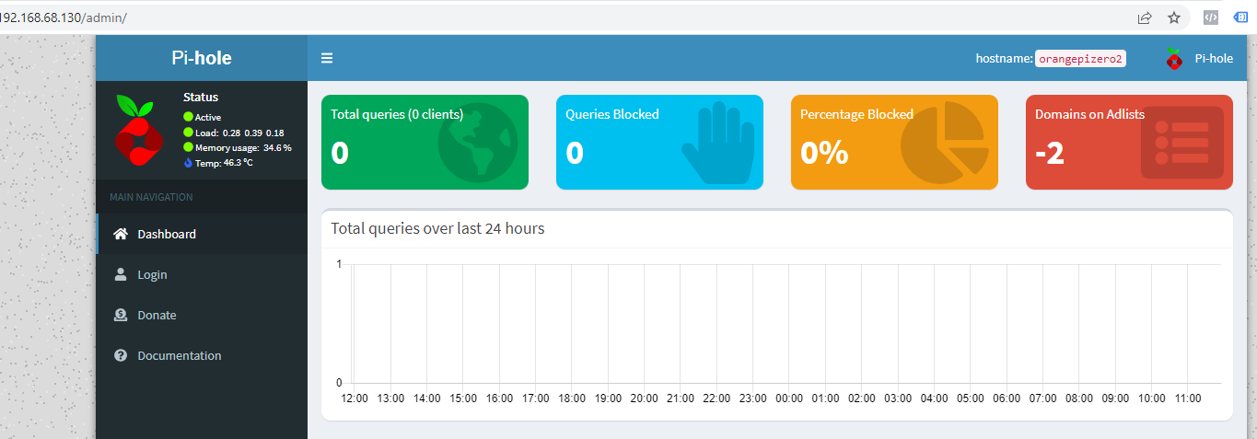
Task: Click the 00:00 label on chart axis
Action: click(789, 399)
